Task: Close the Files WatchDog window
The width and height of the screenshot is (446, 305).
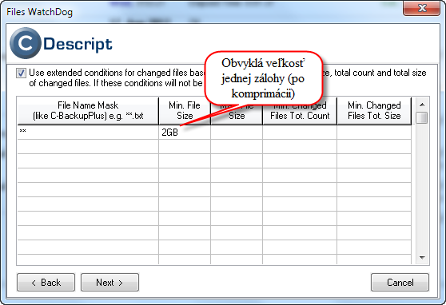Action: tap(421, 8)
